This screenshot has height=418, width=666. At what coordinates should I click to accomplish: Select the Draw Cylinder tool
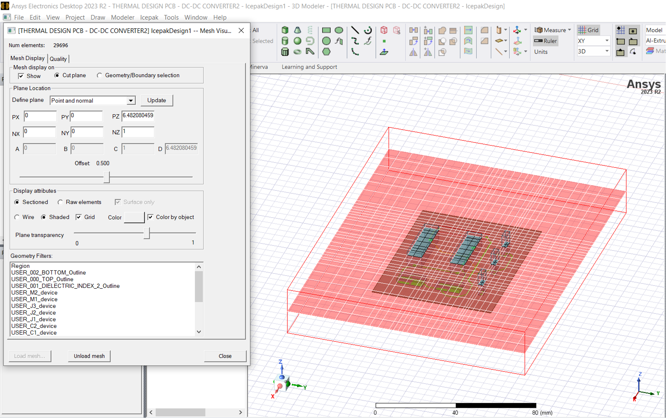[285, 41]
